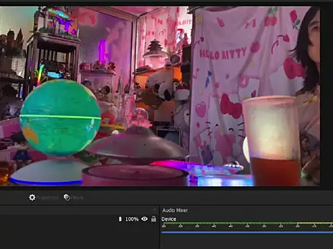The width and height of the screenshot is (333, 249).
Task: Toggle the source lock padlock icon
Action: pyautogui.click(x=153, y=219)
